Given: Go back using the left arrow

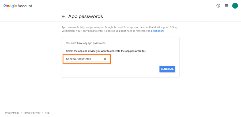Looking at the screenshot, I should point(63,16).
